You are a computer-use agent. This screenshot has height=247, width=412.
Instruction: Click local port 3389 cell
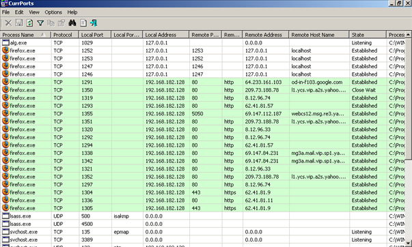(87, 239)
